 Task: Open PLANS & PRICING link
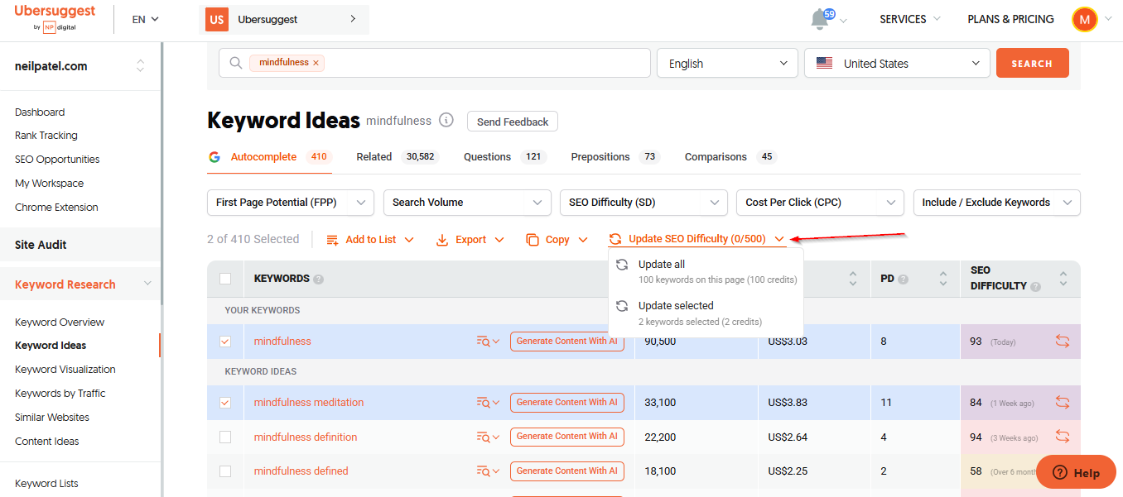1010,19
